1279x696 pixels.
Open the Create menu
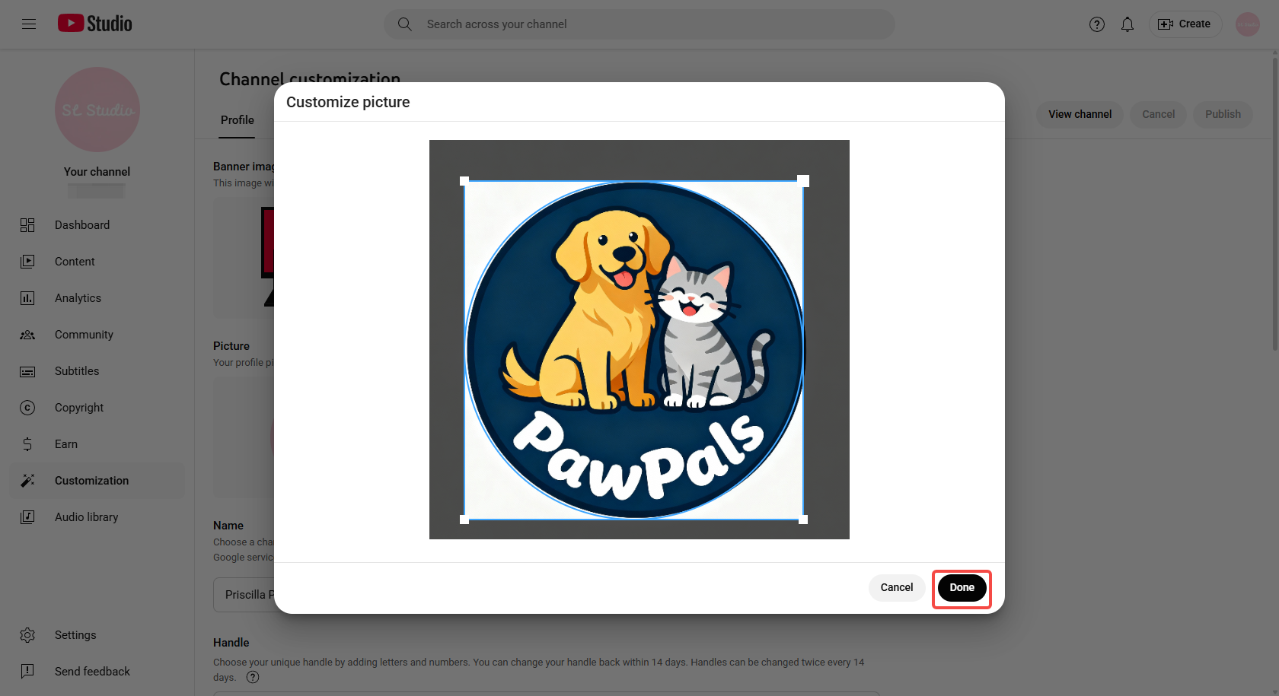click(1185, 24)
